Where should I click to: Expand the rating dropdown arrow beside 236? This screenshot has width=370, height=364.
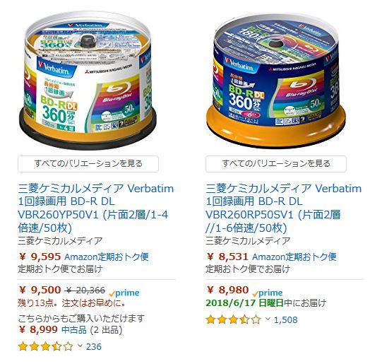pyautogui.click(x=80, y=346)
